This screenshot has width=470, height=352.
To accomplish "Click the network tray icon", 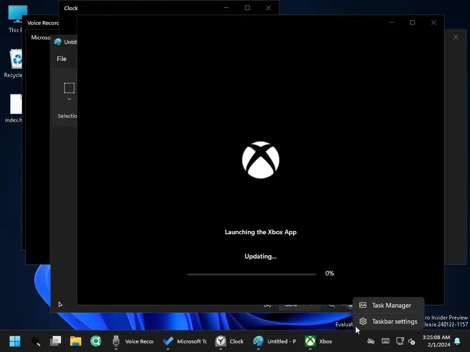I will [x=400, y=341].
